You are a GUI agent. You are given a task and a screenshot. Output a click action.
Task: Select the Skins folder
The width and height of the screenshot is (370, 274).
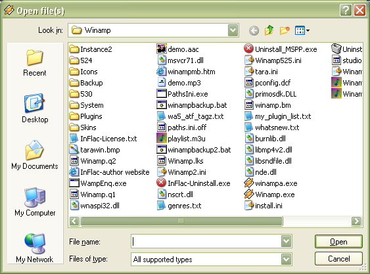tap(83, 127)
